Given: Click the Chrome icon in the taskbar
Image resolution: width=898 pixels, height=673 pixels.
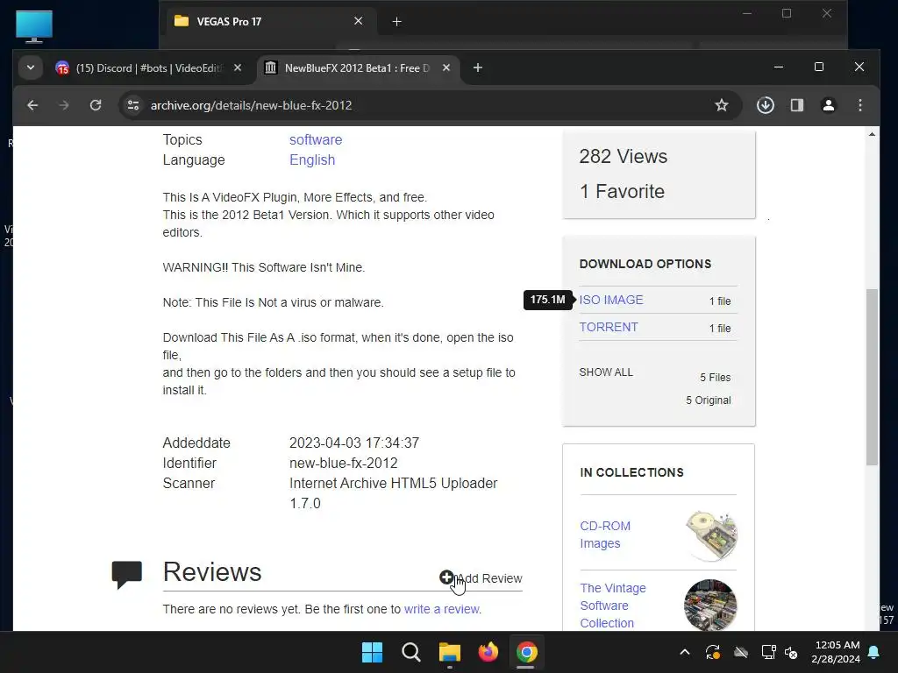Looking at the screenshot, I should pos(527,652).
